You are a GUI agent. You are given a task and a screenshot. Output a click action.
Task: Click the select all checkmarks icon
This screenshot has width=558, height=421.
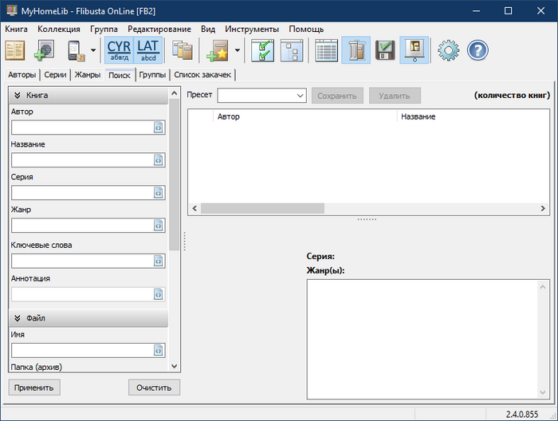coord(262,50)
